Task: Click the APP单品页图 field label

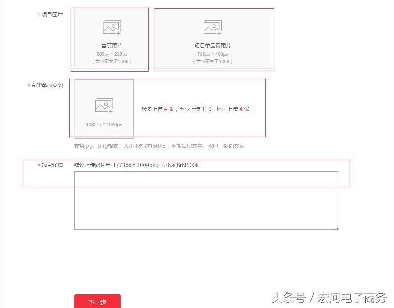Action: pyautogui.click(x=45, y=85)
